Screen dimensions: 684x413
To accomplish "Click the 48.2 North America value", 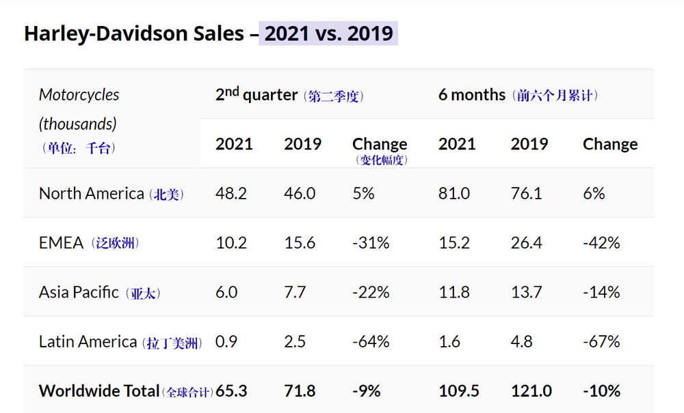I will click(231, 194).
